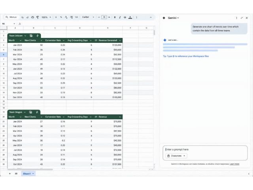Click the Enter a prompt here field
The height and width of the screenshot is (190, 253).
205,150
